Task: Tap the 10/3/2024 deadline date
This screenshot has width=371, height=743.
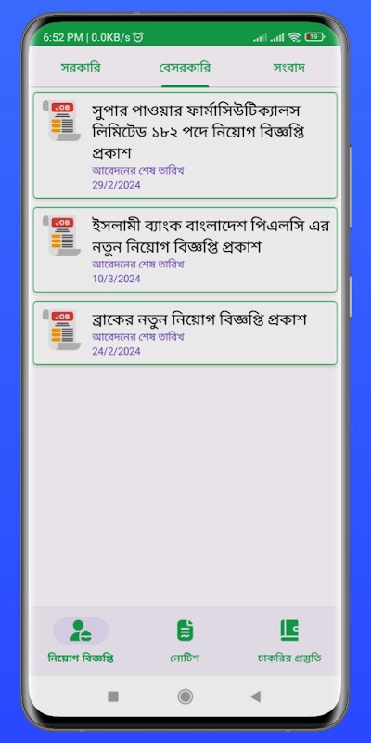Action: click(x=117, y=279)
